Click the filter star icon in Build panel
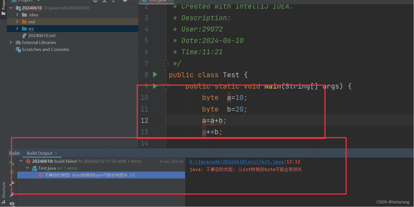The width and height of the screenshot is (414, 207). click(12, 195)
